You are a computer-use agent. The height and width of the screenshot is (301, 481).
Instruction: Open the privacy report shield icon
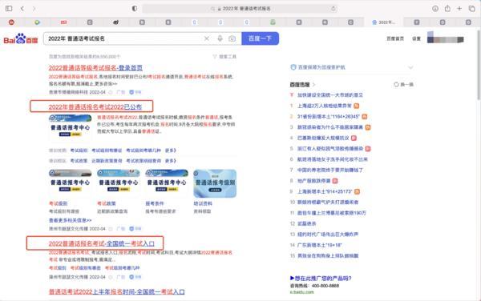pos(135,9)
